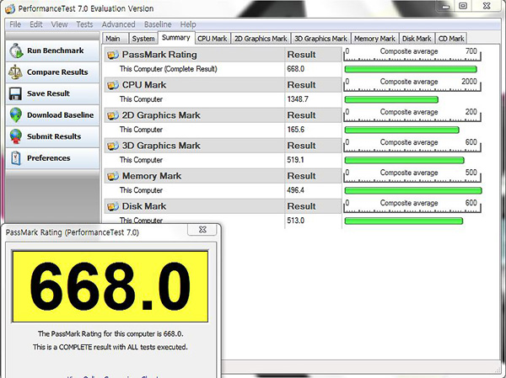Click the Memory Mark row icon
Viewport: 506px width, 378px height.
113,176
